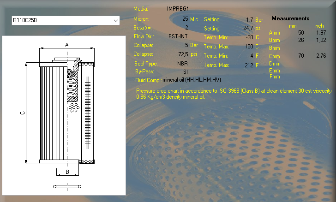Click the dimension A label in drawing
The width and height of the screenshot is (336, 202).
pyautogui.click(x=67, y=45)
